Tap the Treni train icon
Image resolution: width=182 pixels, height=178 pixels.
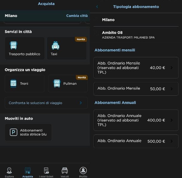[x=13, y=83]
